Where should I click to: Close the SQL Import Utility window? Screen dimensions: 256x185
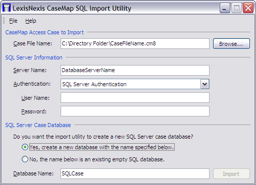coord(248,8)
